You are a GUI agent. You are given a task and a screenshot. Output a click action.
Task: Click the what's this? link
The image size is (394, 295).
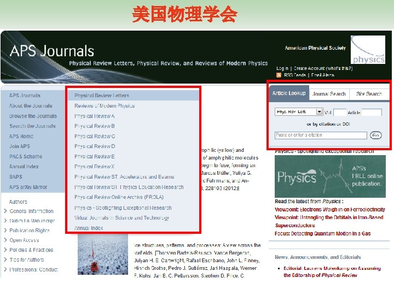(339, 68)
